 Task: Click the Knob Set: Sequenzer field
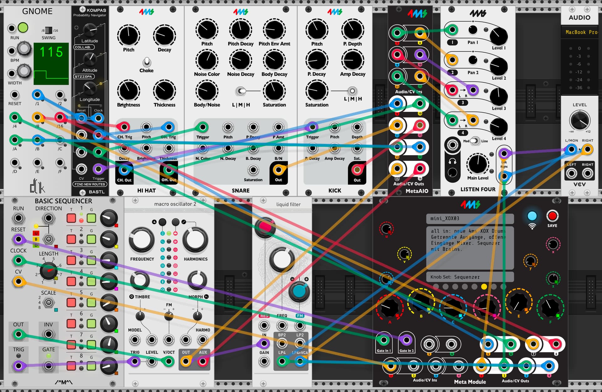pos(470,277)
